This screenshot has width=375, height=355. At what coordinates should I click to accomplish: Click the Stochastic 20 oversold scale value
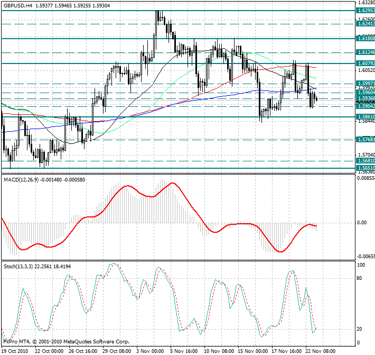(x=359, y=329)
